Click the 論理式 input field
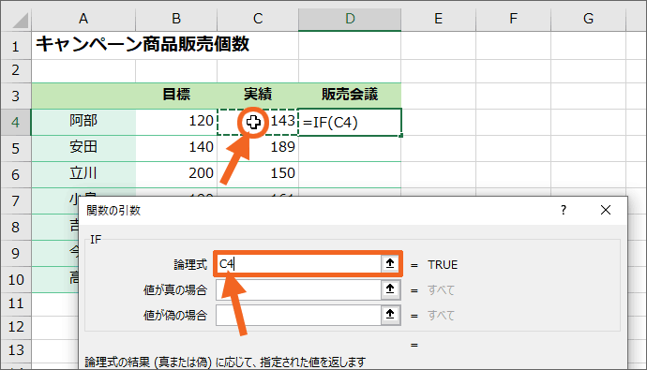This screenshot has height=370, width=647. [x=298, y=264]
